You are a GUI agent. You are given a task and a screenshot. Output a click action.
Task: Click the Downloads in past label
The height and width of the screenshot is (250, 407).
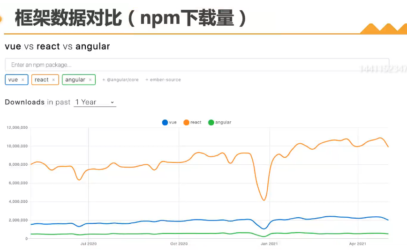point(38,102)
